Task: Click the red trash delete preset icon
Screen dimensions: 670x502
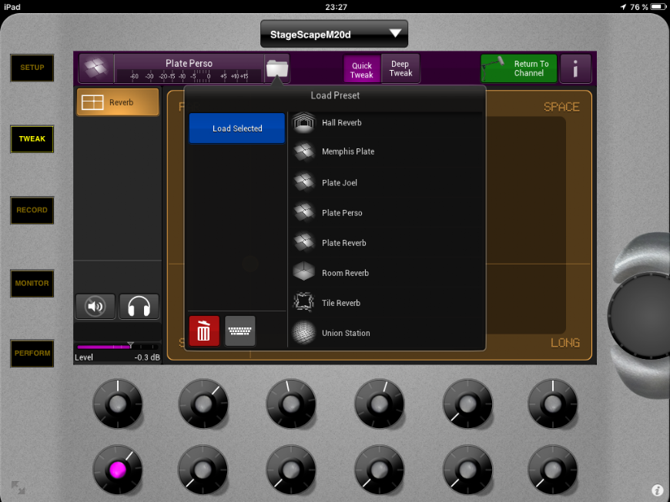Action: pos(204,331)
